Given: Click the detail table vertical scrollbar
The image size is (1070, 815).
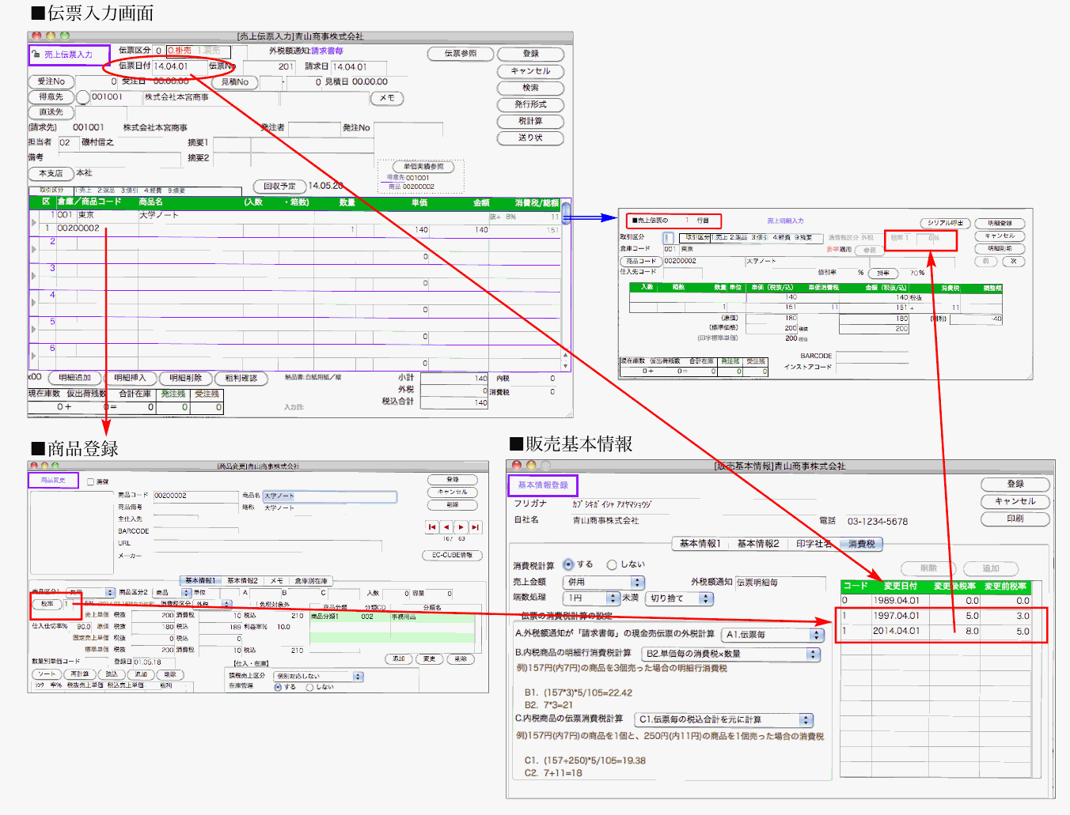Looking at the screenshot, I should point(566,285).
